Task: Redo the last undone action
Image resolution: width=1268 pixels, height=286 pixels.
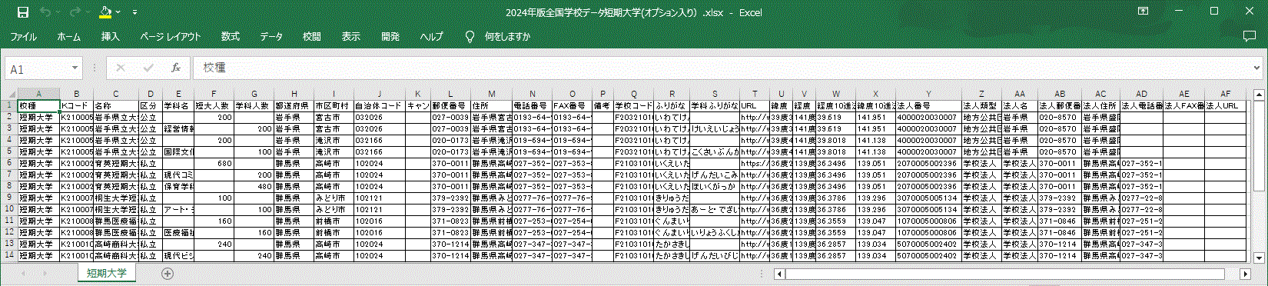Action: (x=75, y=12)
